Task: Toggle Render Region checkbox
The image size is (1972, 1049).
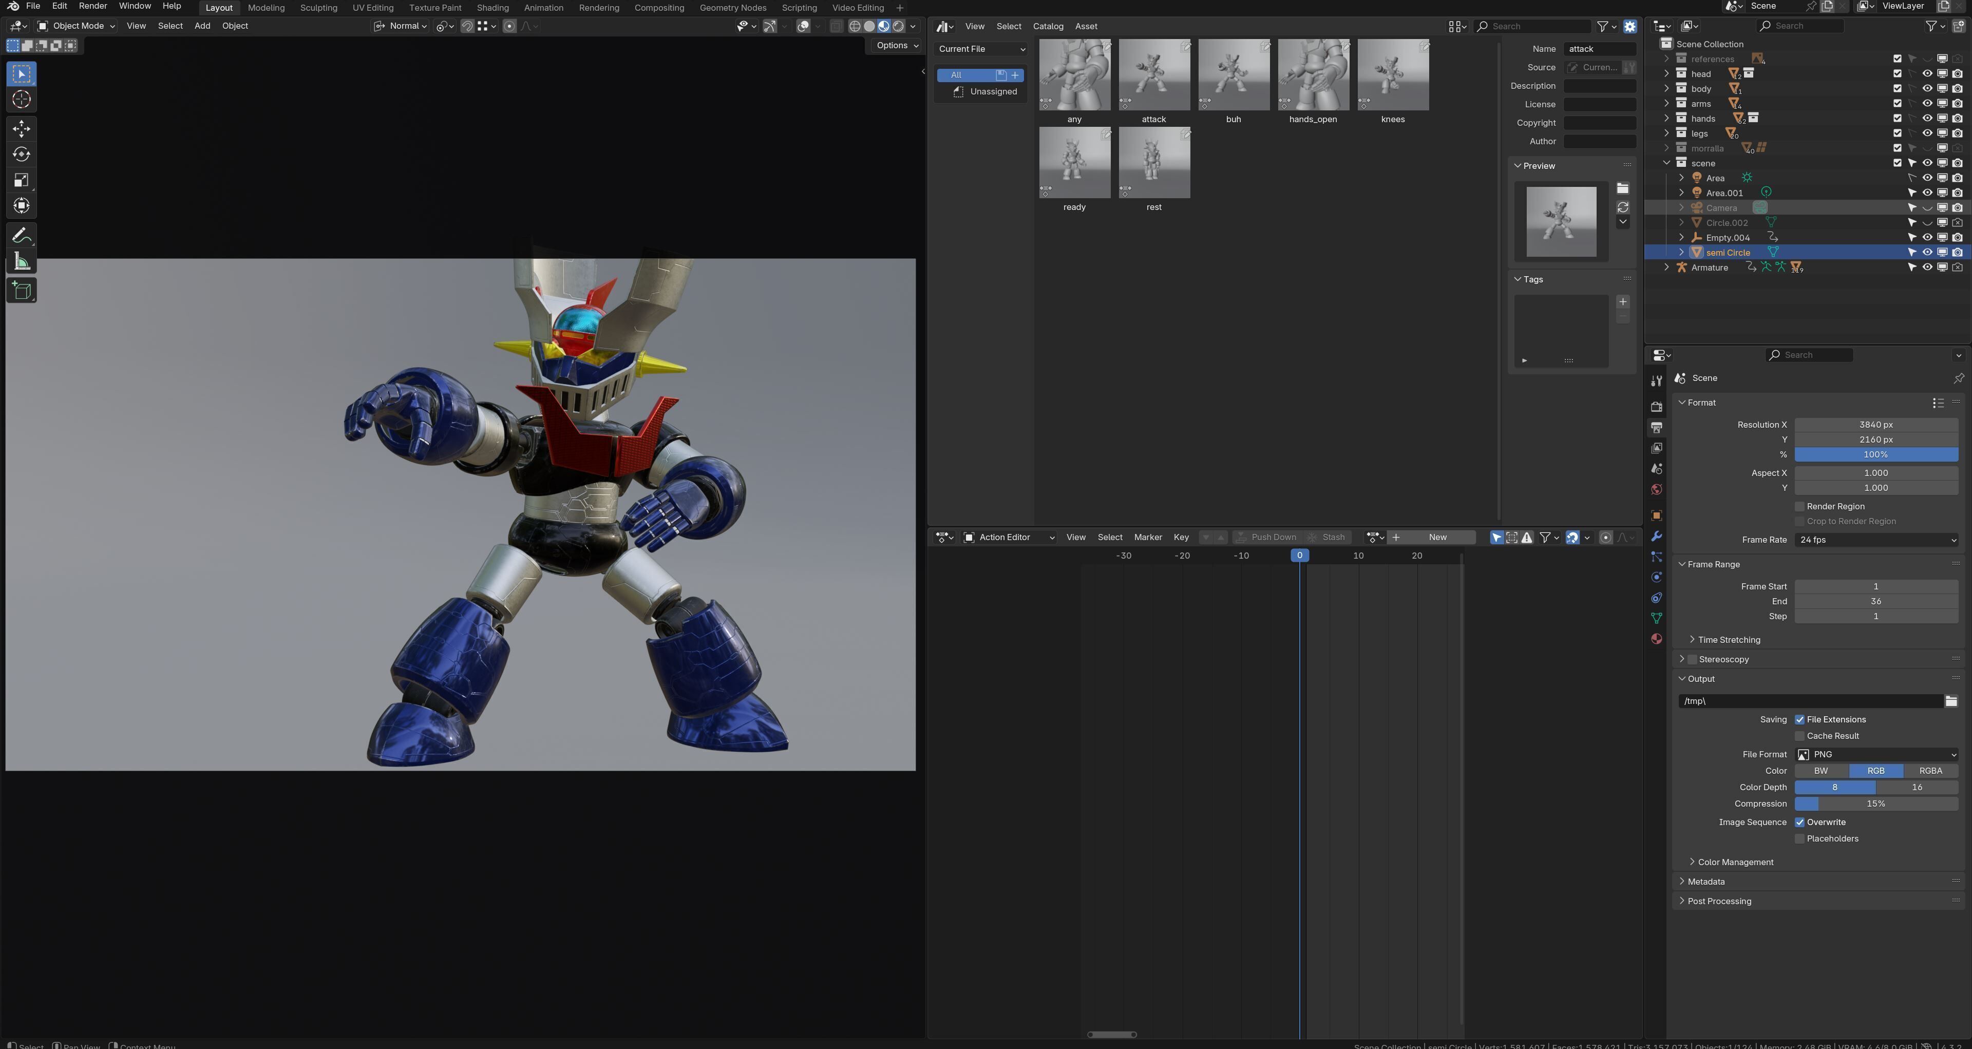Action: 1800,506
